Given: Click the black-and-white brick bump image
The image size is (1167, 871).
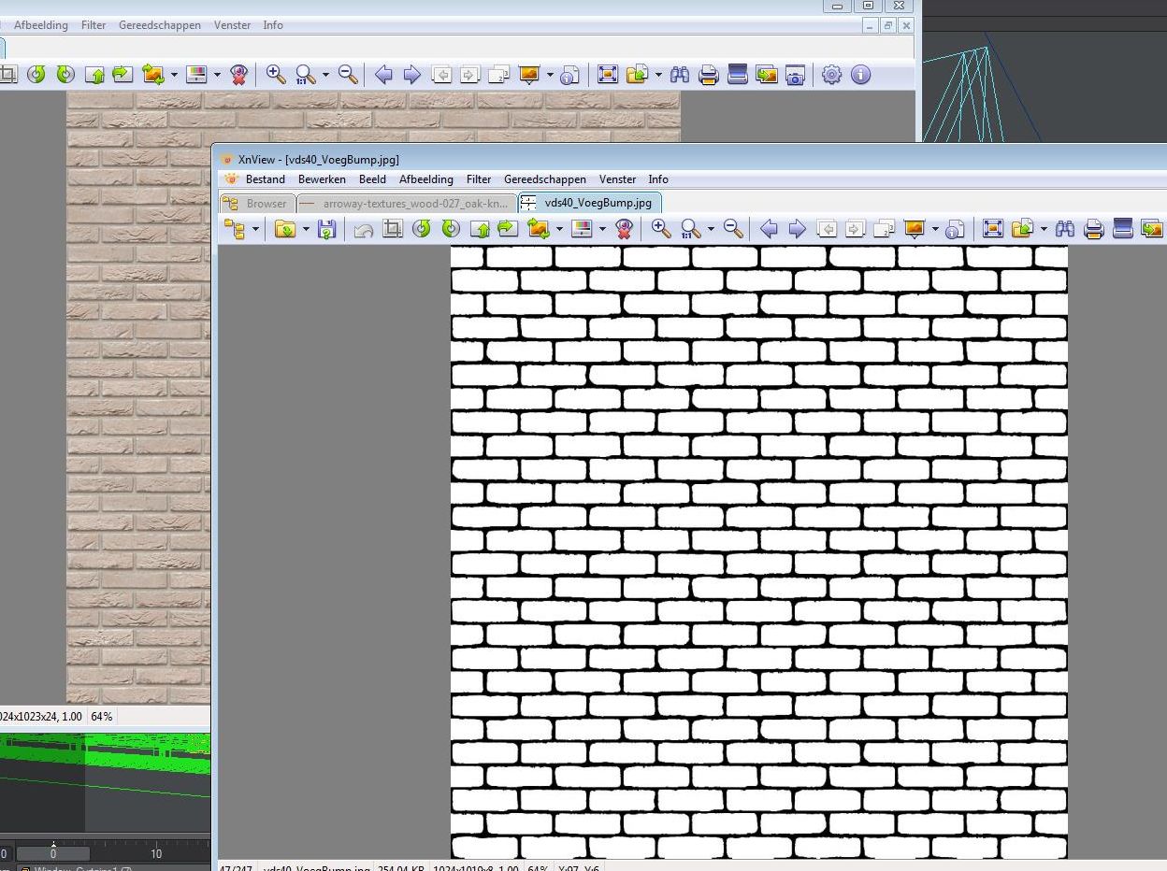Looking at the screenshot, I should pyautogui.click(x=758, y=551).
